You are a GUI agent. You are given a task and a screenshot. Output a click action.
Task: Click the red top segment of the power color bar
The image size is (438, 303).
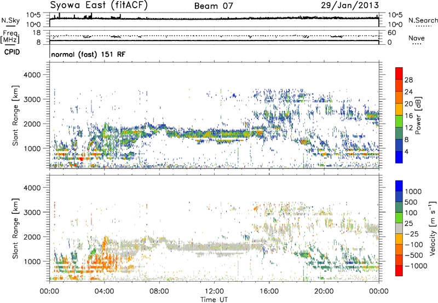399,73
